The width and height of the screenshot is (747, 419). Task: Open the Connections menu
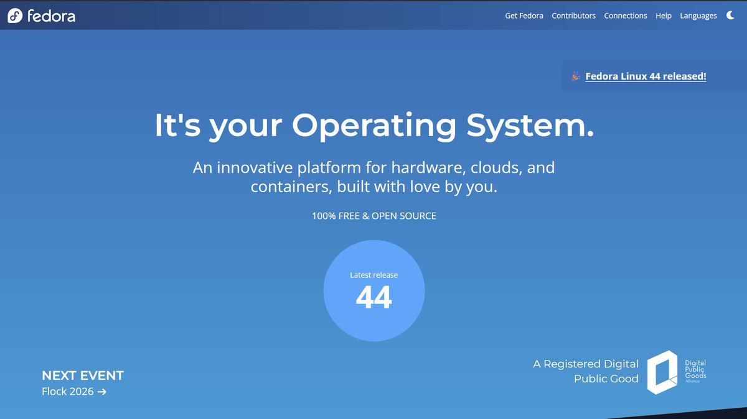pos(626,16)
